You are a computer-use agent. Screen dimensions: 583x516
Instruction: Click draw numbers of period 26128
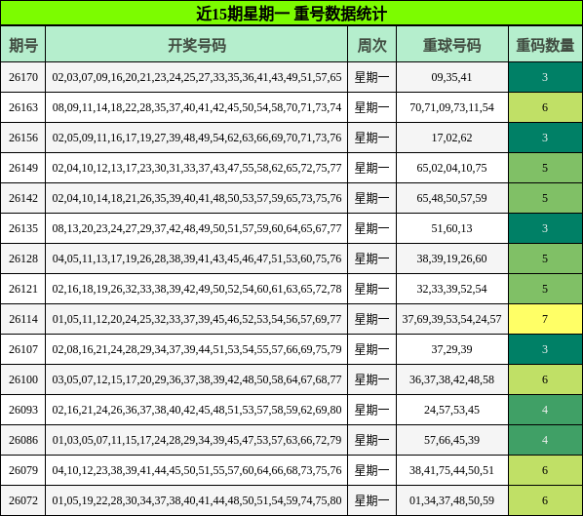tap(197, 258)
